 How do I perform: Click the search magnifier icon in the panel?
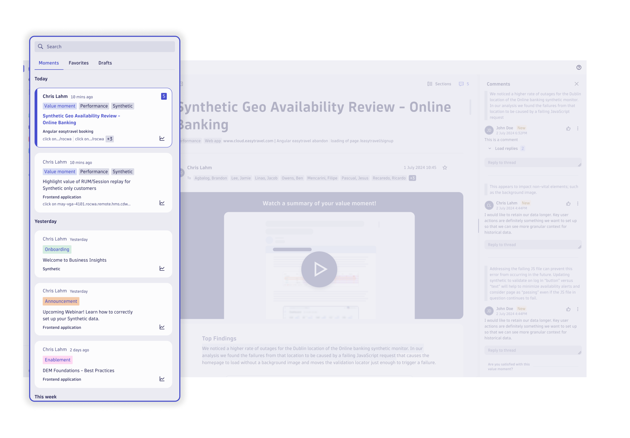[x=41, y=46]
